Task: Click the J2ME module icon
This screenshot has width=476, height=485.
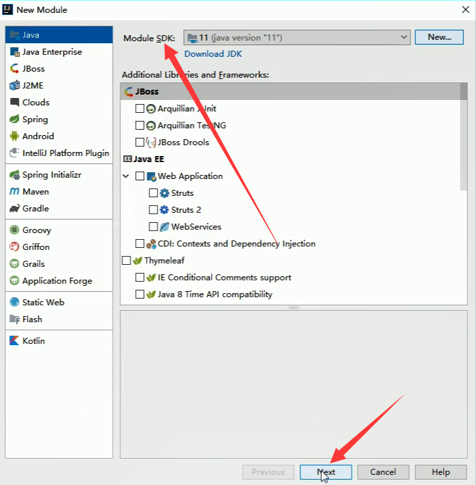Action: coord(14,85)
